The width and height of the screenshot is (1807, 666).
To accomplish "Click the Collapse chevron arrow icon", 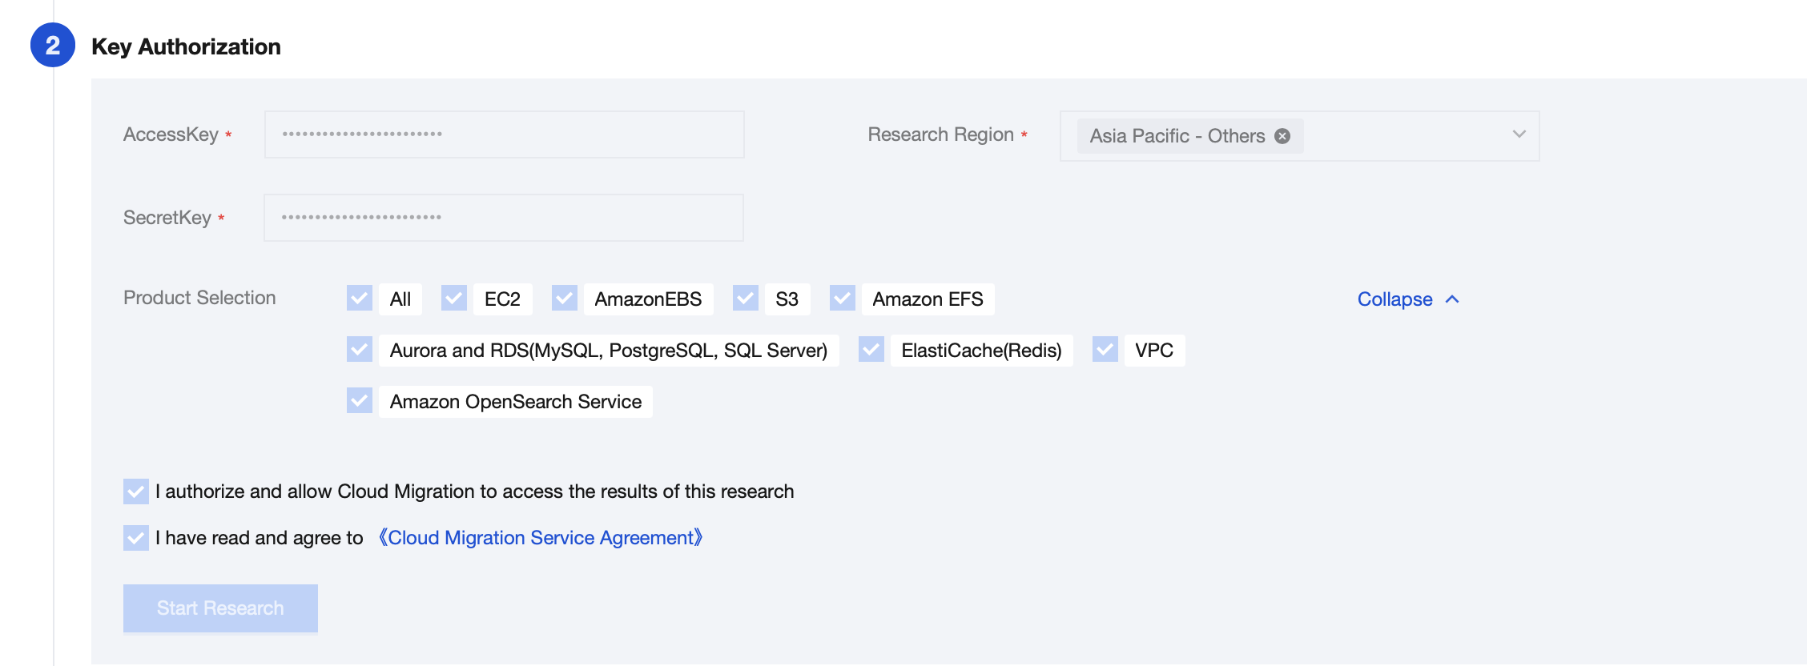I will [x=1452, y=299].
